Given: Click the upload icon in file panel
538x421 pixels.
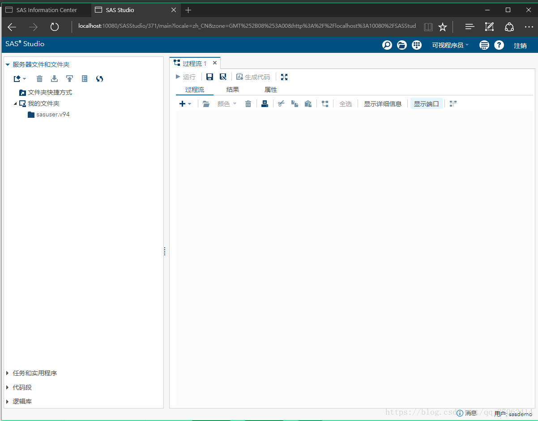Looking at the screenshot, I should (x=69, y=79).
